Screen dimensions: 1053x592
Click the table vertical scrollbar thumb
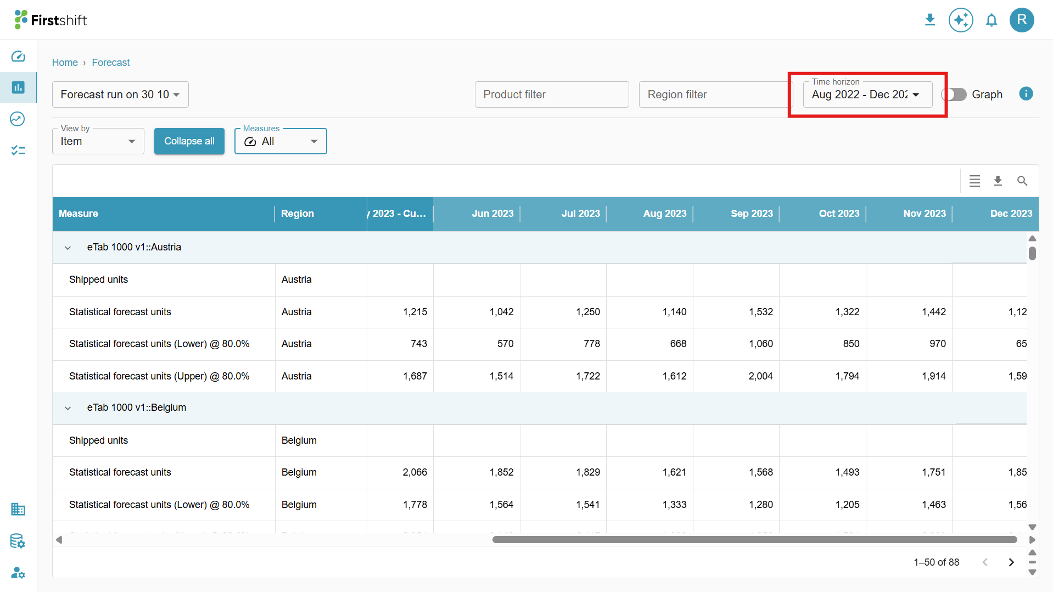(1032, 253)
